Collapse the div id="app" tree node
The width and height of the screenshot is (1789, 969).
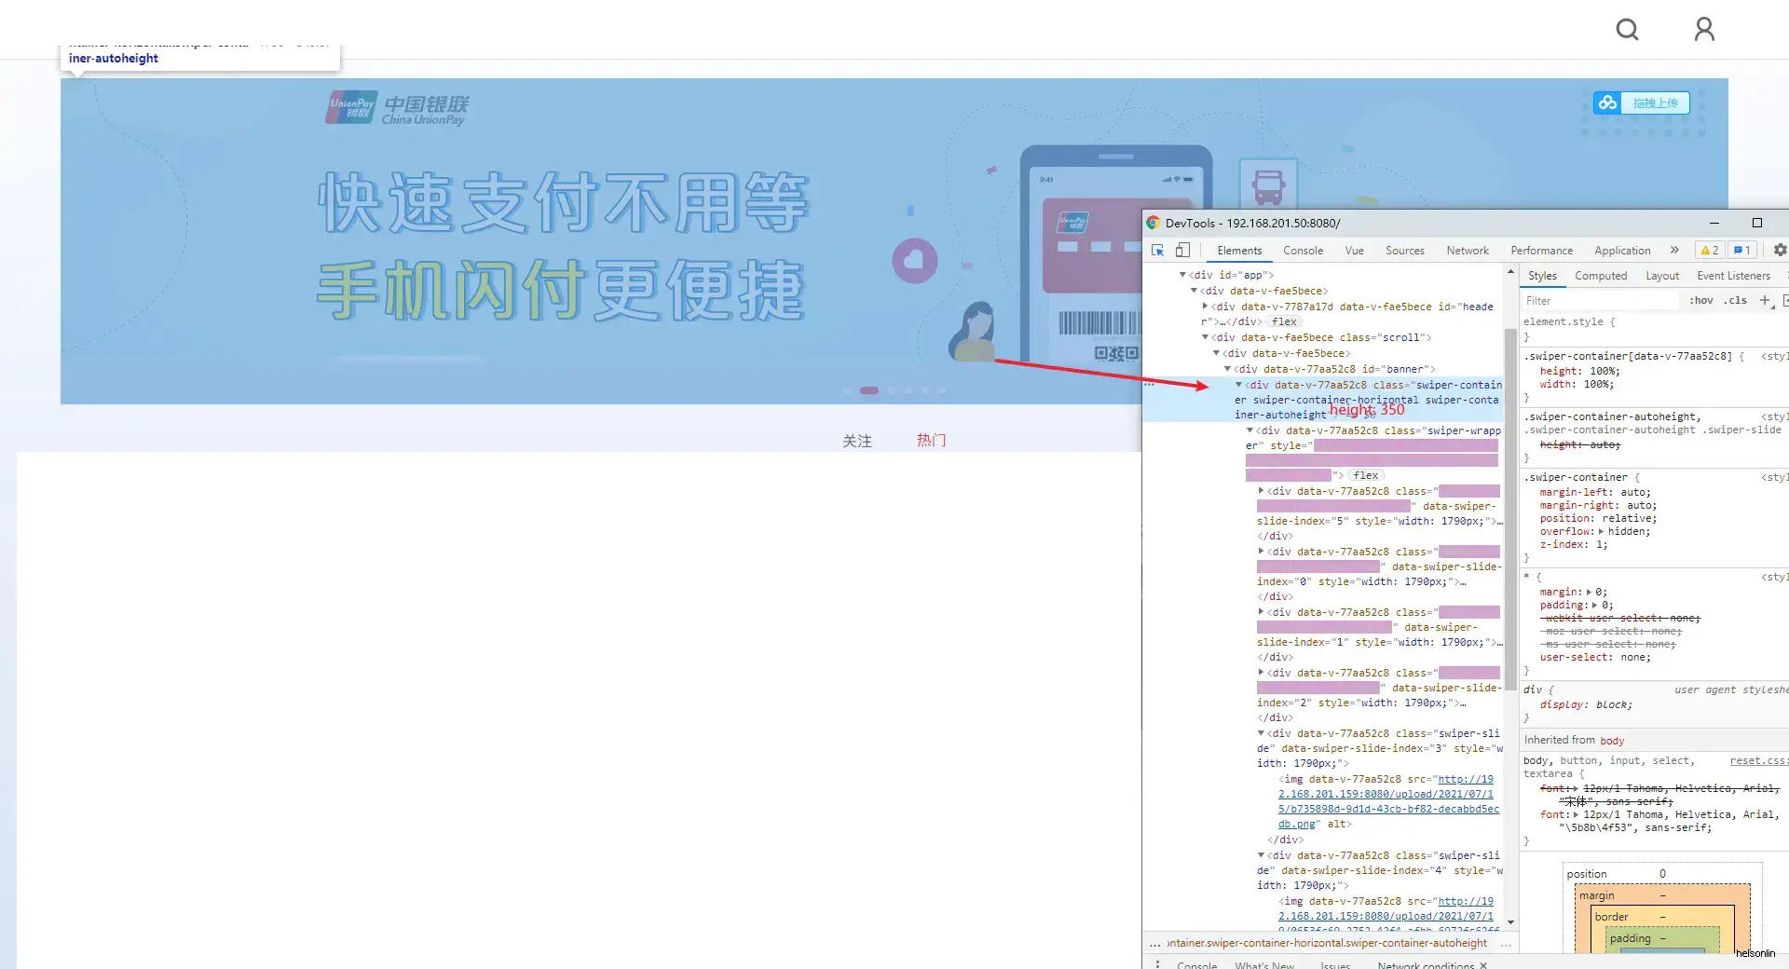[x=1183, y=275]
